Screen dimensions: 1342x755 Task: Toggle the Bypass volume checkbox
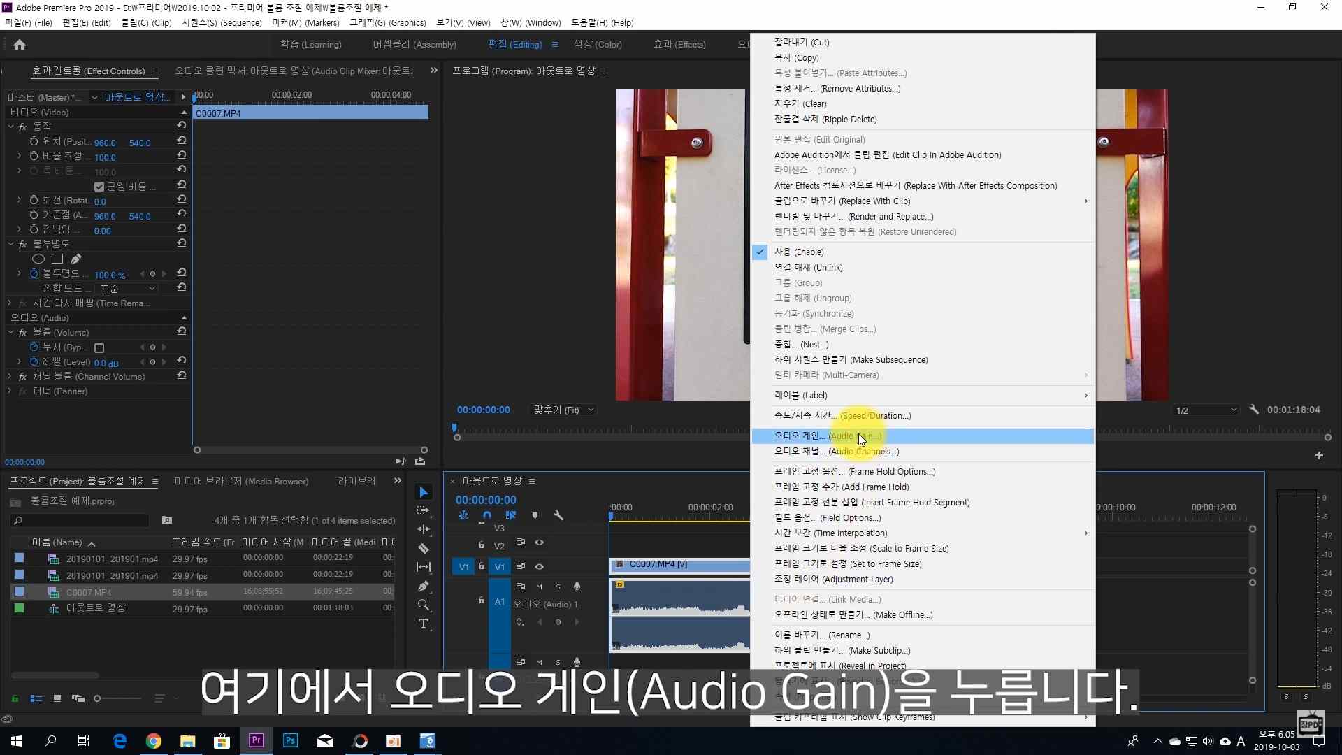(99, 348)
